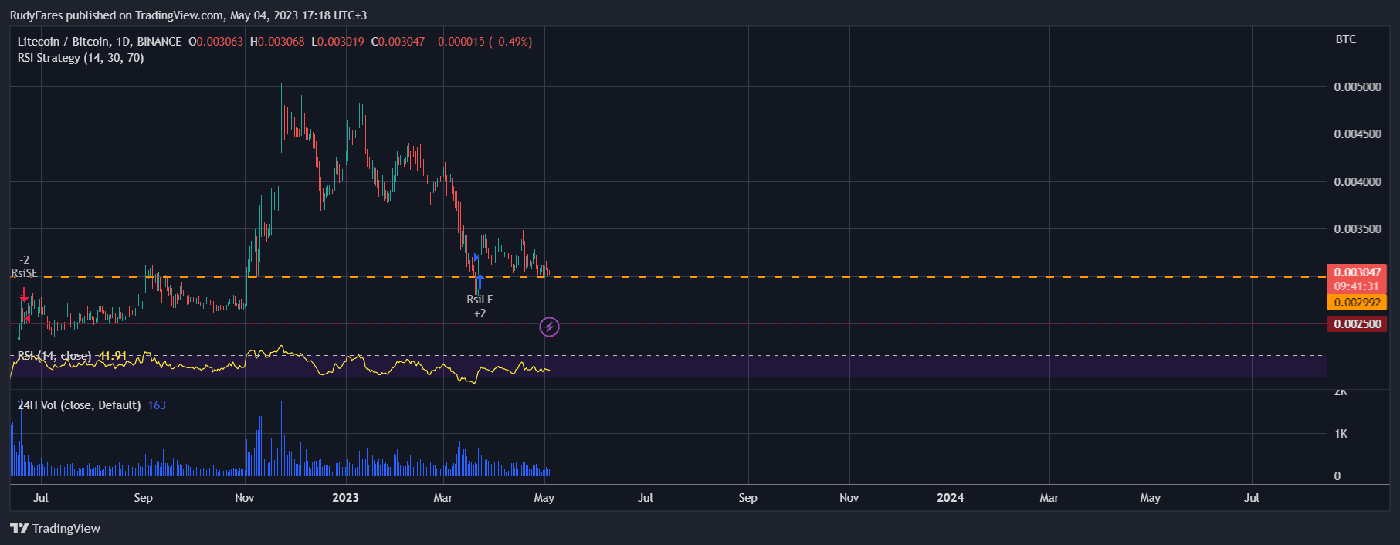Open the RSI Strategy (14, 30, 70) legend
Image resolution: width=1400 pixels, height=545 pixels.
coord(80,58)
